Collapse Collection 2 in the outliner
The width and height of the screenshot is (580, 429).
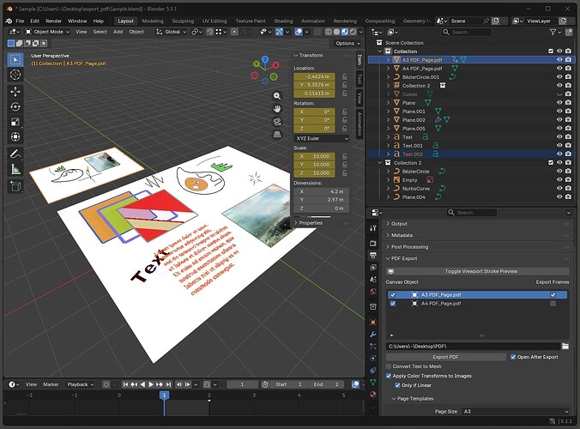point(379,163)
